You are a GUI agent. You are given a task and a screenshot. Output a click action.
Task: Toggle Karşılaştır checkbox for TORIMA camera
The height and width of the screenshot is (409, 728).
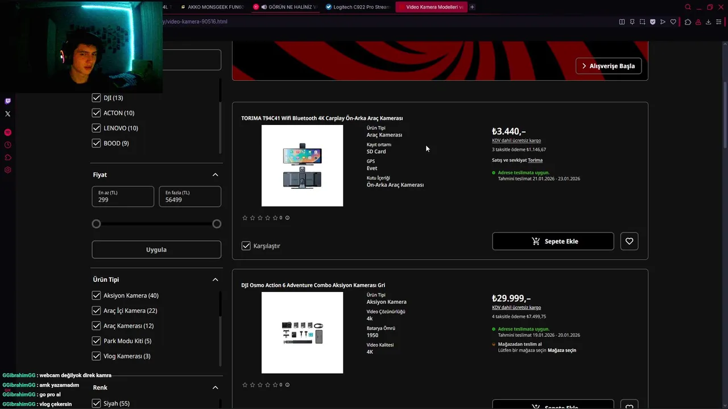coord(246,246)
